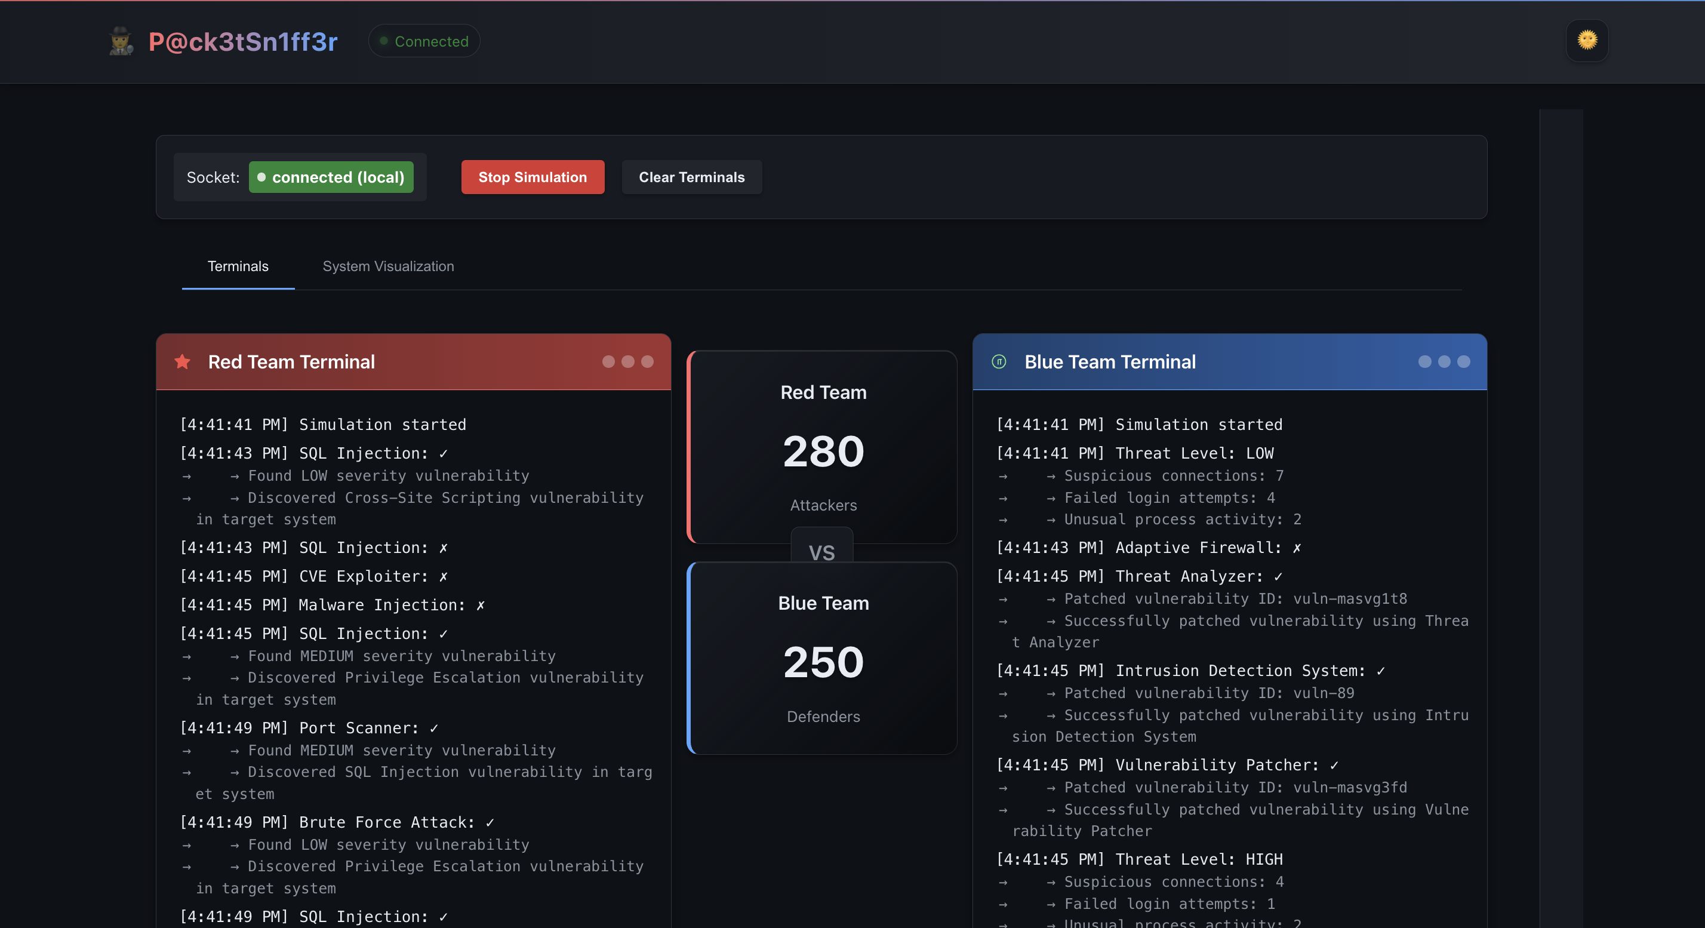The width and height of the screenshot is (1705, 928).
Task: Click the detective spy logo icon
Action: pos(121,41)
